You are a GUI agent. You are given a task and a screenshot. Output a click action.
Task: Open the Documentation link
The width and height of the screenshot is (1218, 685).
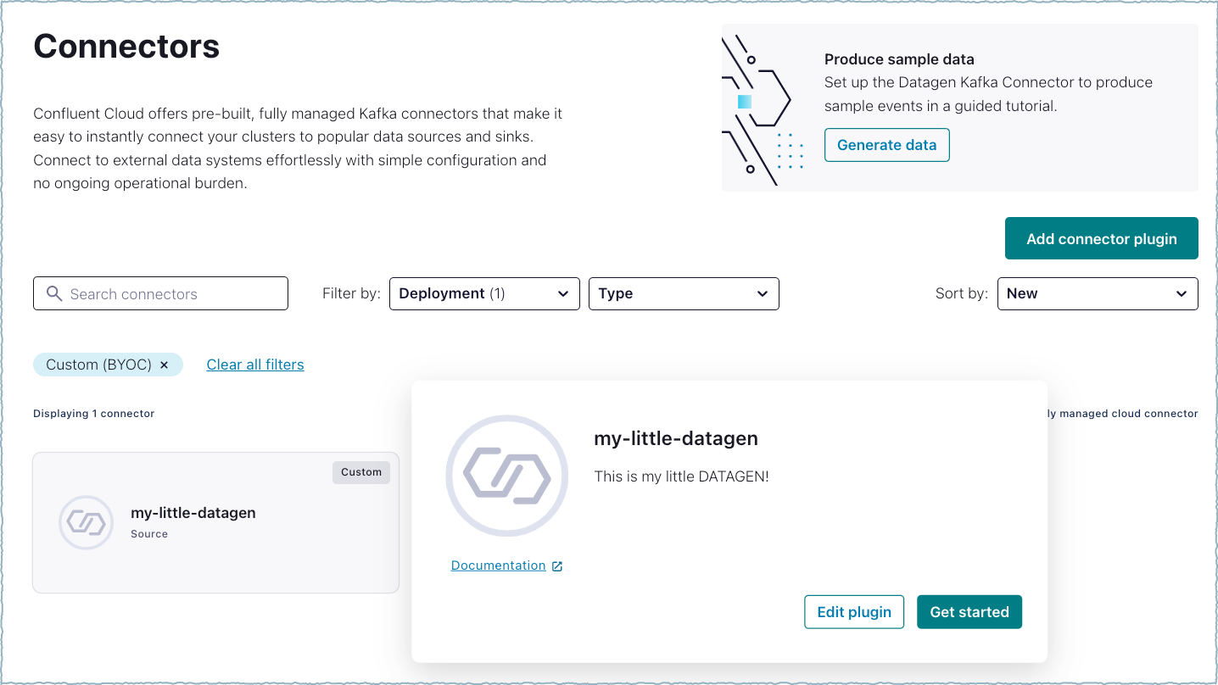coord(498,565)
